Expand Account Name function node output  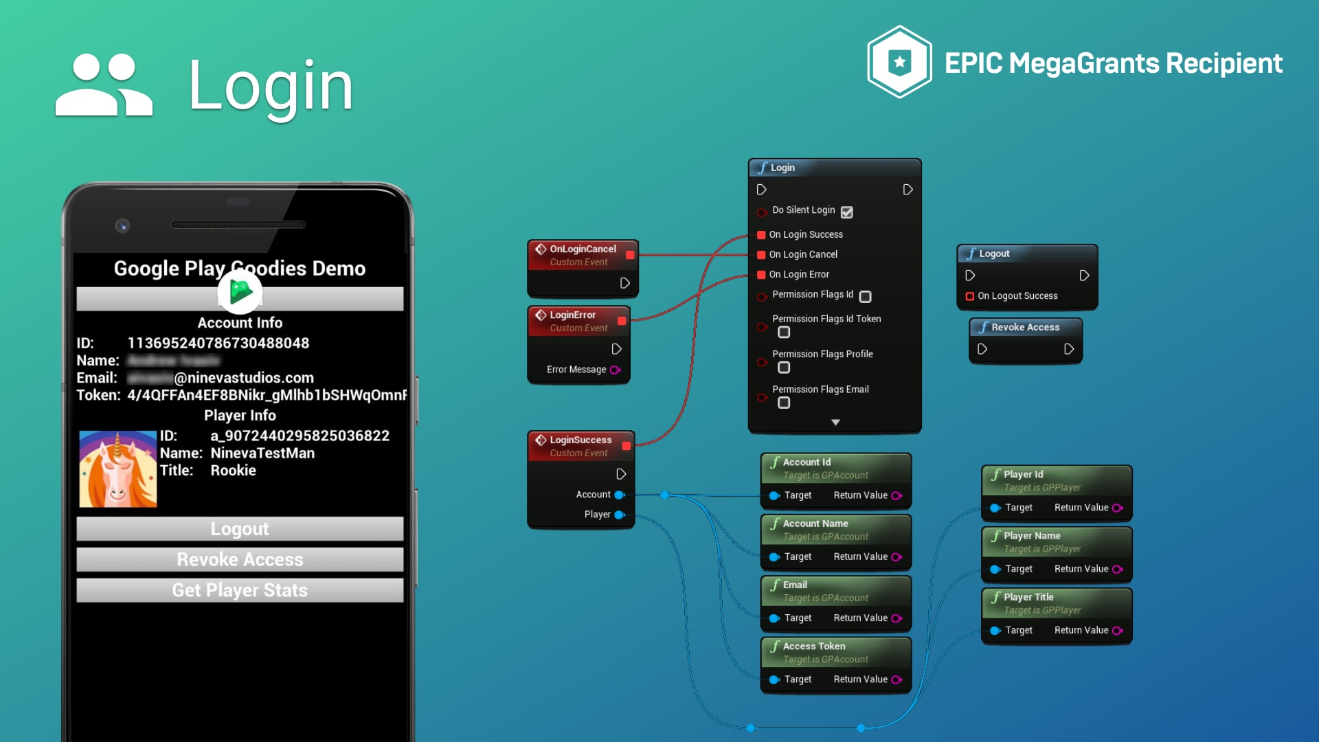895,557
